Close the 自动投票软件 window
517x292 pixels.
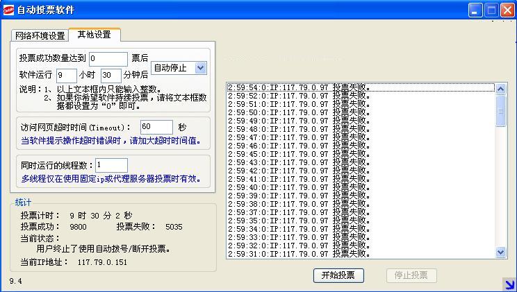507,10
